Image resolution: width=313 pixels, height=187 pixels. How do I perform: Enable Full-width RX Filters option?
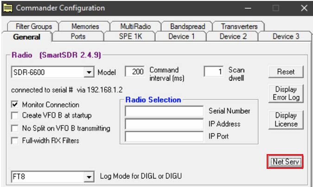click(15, 141)
